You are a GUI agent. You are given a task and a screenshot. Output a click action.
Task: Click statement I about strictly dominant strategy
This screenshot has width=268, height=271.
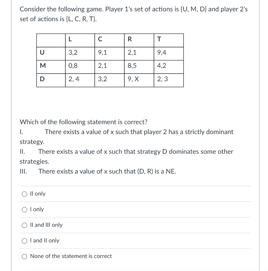(x=126, y=132)
